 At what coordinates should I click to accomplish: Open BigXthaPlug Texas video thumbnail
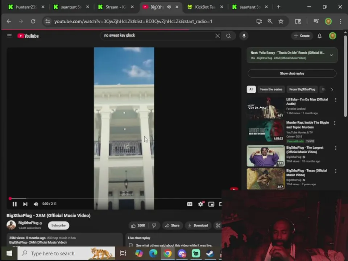click(266, 179)
